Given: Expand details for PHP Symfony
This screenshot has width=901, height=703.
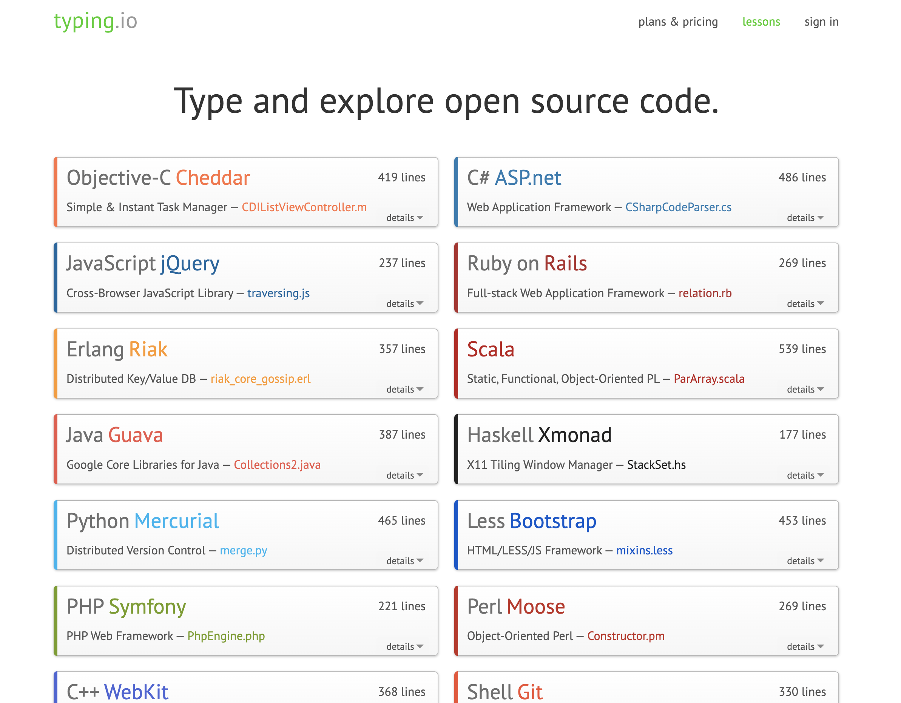Looking at the screenshot, I should 405,646.
